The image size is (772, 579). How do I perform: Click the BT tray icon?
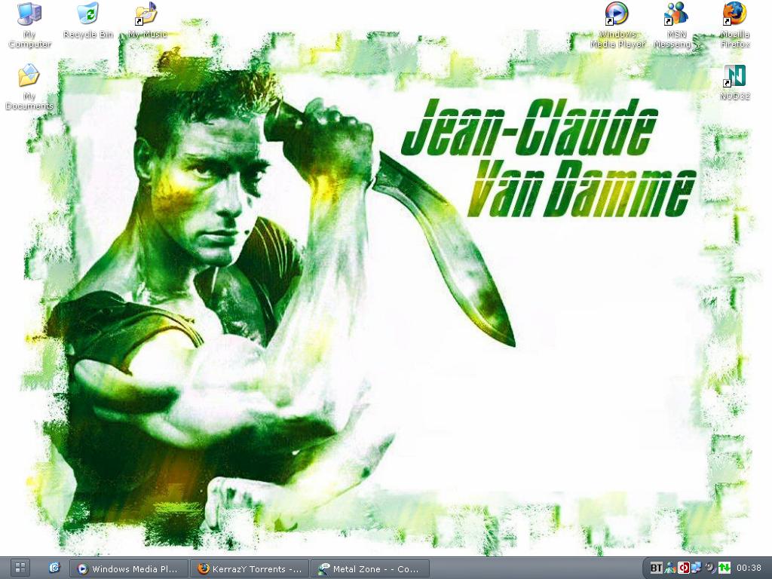(656, 568)
